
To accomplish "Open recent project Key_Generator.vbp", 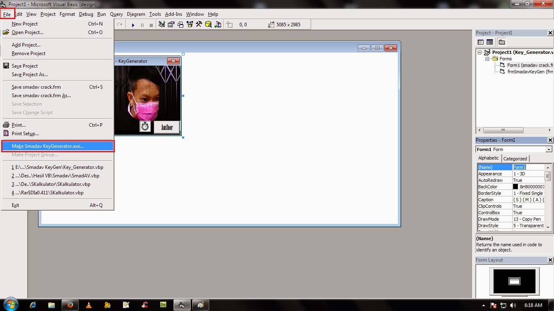I will (x=58, y=167).
